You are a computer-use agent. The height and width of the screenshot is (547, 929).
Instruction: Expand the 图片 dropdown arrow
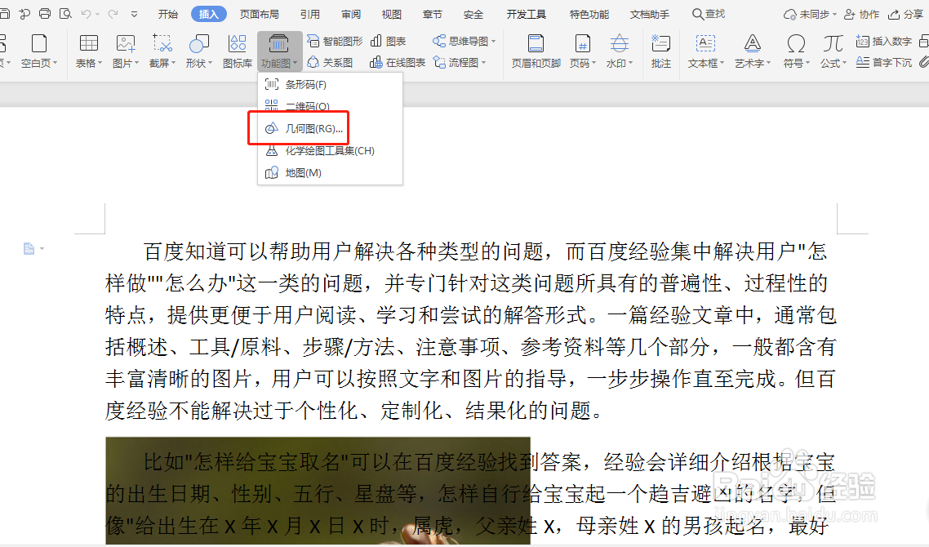136,63
